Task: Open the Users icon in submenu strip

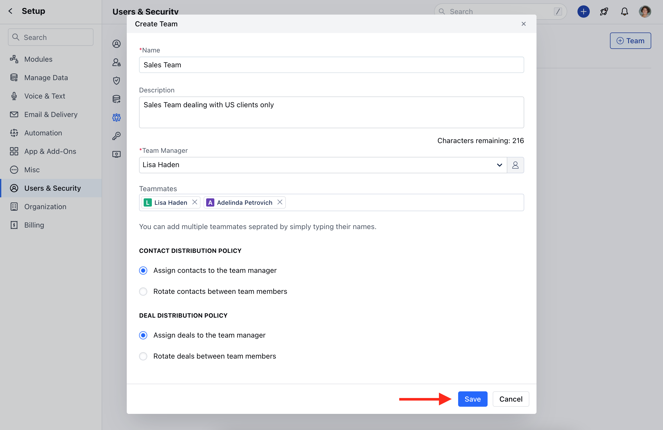Action: pyautogui.click(x=117, y=44)
